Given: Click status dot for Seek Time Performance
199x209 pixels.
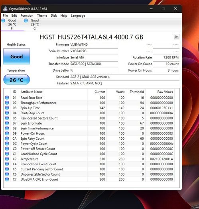Looking at the screenshot, I should 7,128.
